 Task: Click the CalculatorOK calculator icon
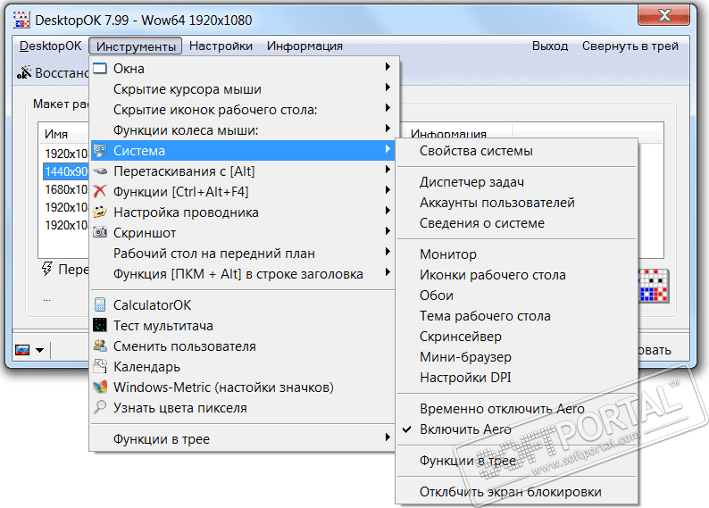tap(100, 304)
